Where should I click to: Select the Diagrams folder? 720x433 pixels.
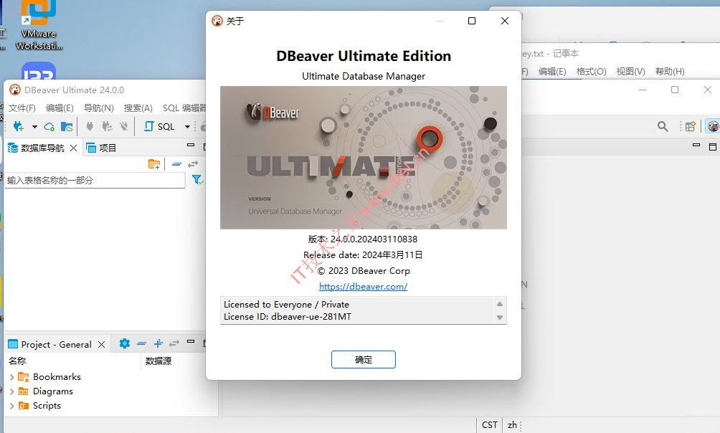tap(53, 391)
